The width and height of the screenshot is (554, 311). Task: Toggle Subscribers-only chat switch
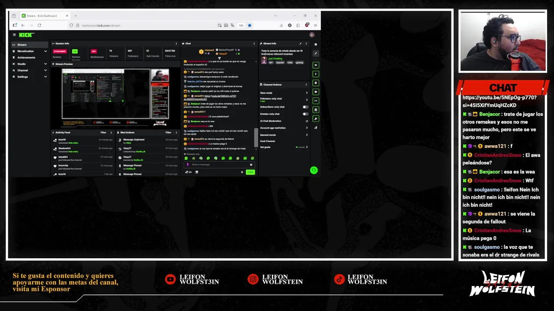(x=305, y=107)
